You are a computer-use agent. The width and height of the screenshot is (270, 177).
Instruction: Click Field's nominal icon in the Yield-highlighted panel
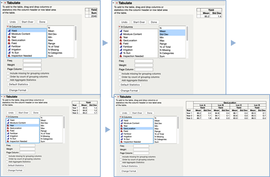tap(9, 43)
